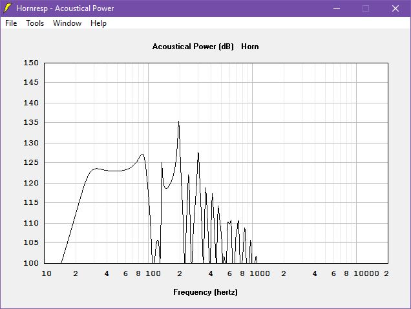411x309 pixels.
Task: Click the 110 value on dB axis
Action: (x=31, y=223)
